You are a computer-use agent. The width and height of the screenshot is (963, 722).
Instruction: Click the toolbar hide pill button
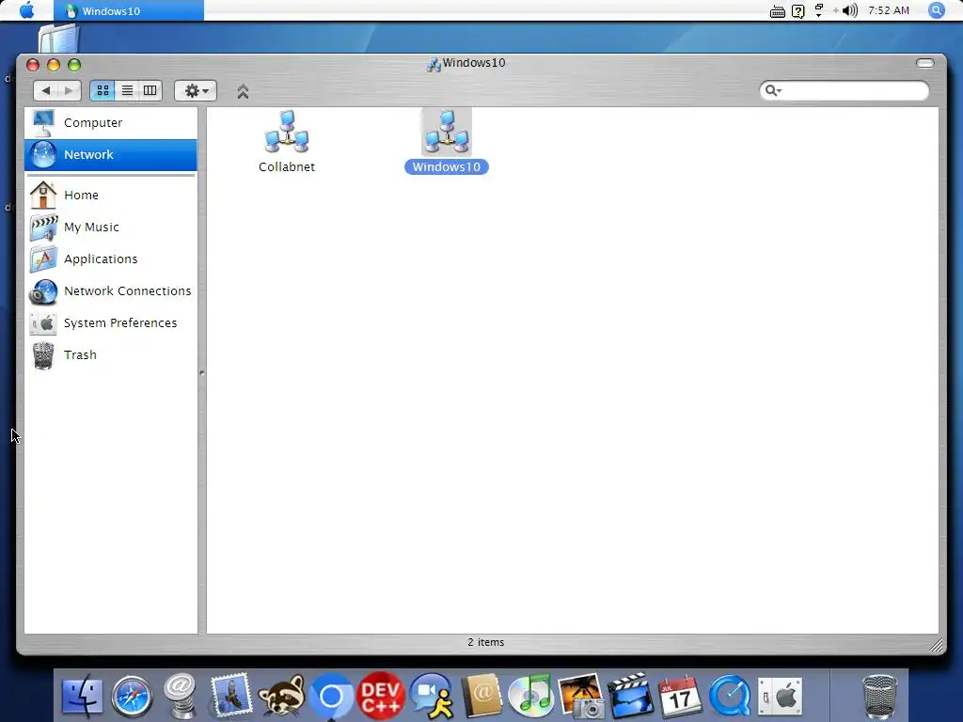click(925, 63)
